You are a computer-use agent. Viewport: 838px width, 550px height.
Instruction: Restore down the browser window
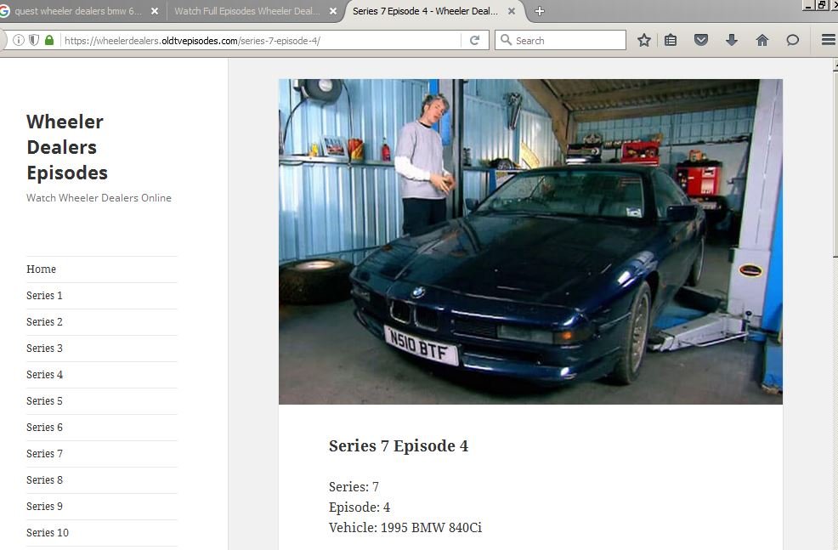coord(822,5)
